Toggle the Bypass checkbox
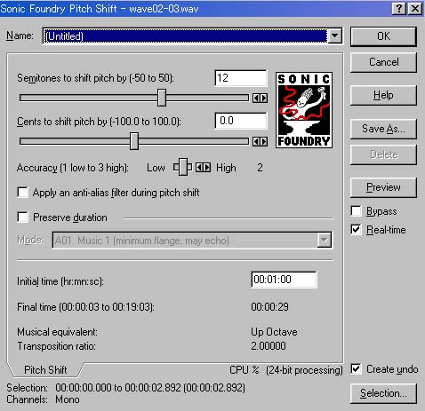Image resolution: width=425 pixels, height=411 pixels. (356, 211)
